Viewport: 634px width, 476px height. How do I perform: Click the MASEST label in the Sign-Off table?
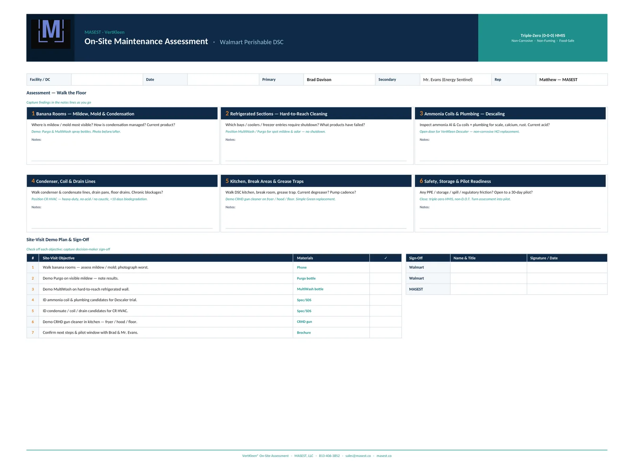[416, 289]
